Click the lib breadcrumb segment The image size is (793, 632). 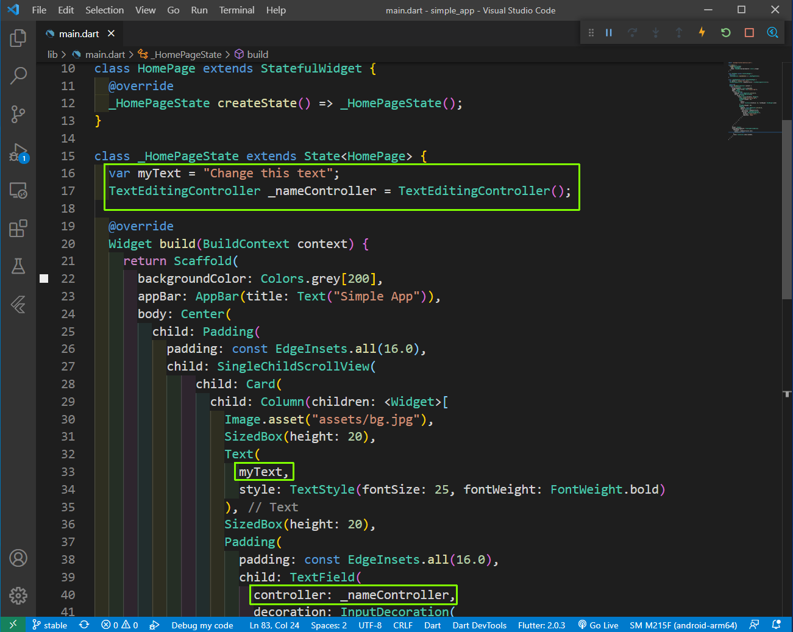point(52,55)
